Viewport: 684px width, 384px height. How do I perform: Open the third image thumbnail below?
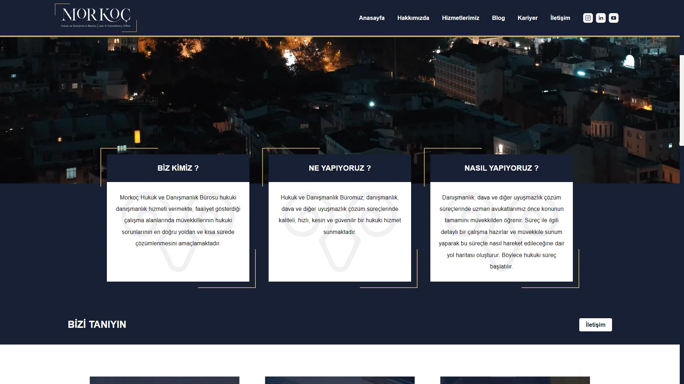tap(515, 380)
